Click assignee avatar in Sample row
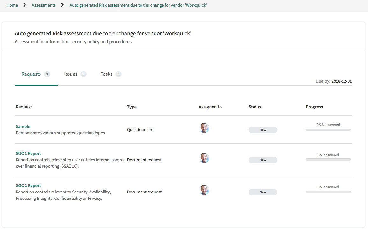Viewport: 368px width, 231px height. 204,128
